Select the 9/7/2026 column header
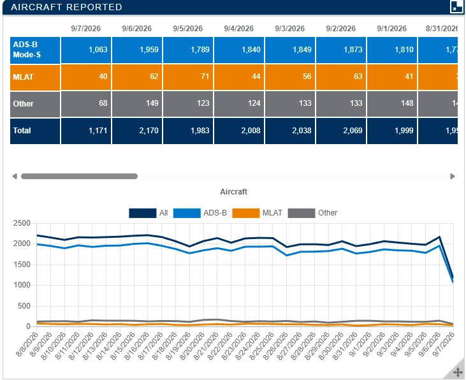The image size is (466, 380). click(85, 29)
